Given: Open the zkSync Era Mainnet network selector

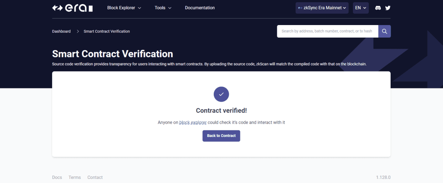Looking at the screenshot, I should (322, 8).
